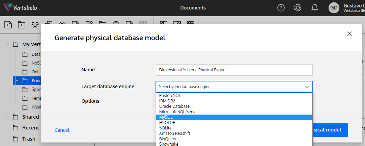365x146 pixels.
Task: Open the settings gear icon
Action: pyautogui.click(x=298, y=8)
